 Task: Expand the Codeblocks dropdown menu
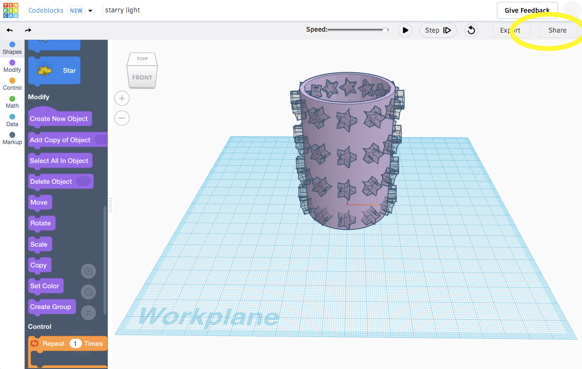(x=90, y=10)
